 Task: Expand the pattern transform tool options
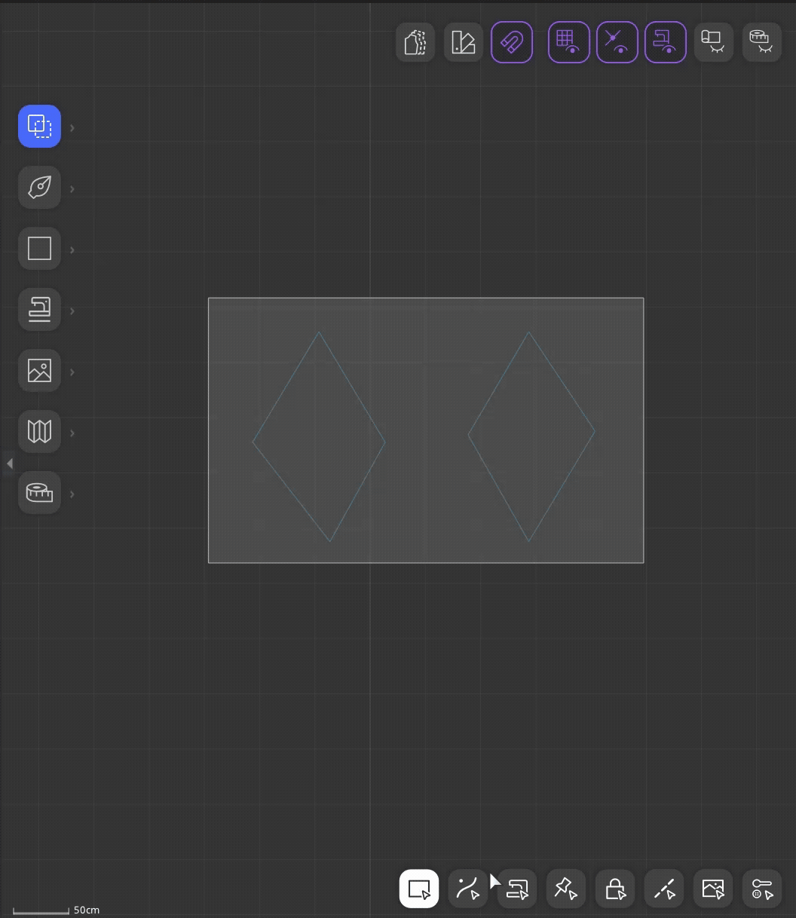(72, 128)
